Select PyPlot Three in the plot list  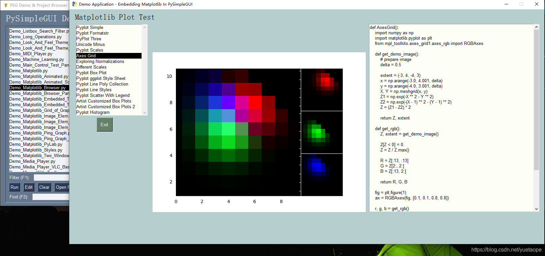click(109, 39)
